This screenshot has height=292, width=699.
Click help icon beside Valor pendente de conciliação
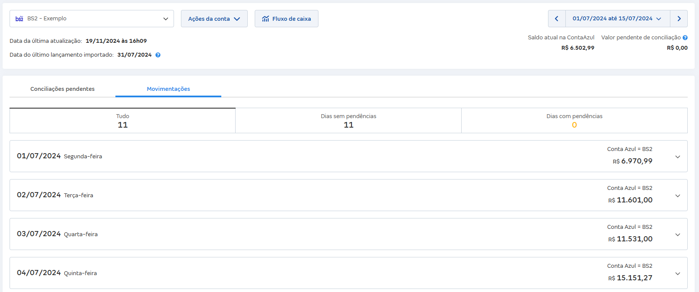[x=685, y=38]
